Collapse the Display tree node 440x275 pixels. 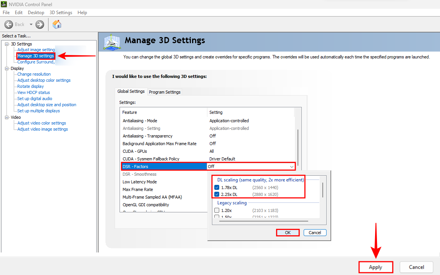[x=6, y=68]
